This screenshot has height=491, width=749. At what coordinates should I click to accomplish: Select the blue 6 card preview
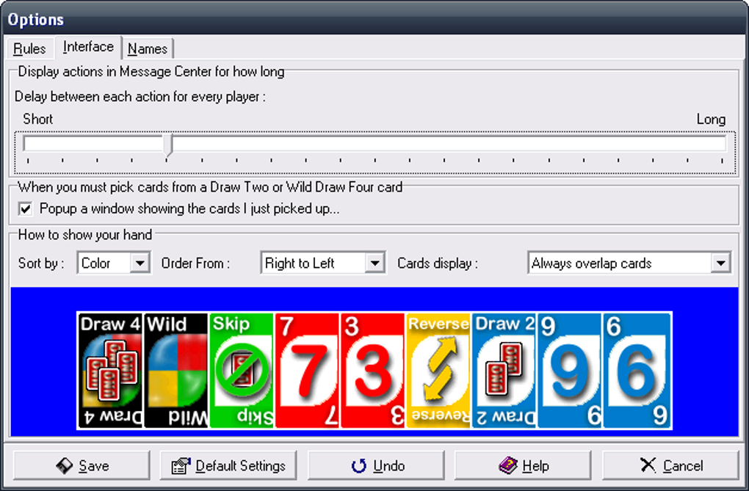[637, 371]
